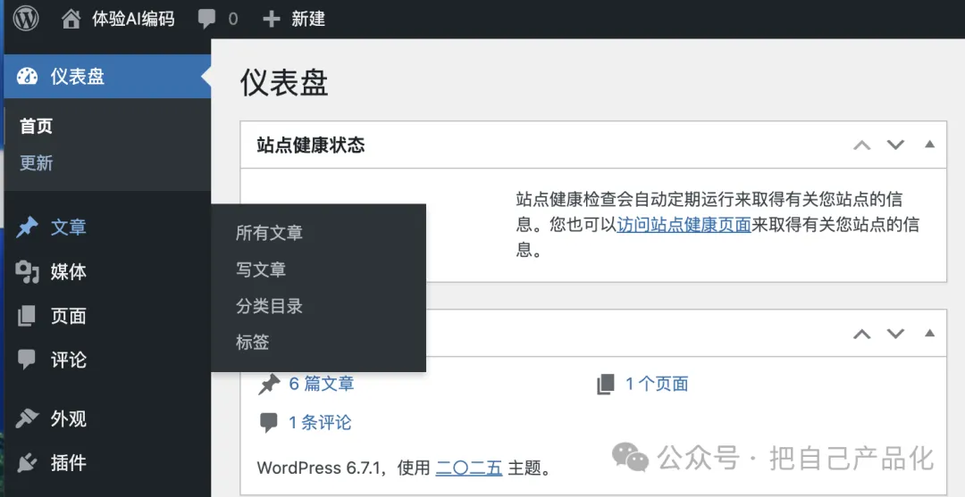Open the 外观 sidebar menu
965x497 pixels.
click(108, 419)
